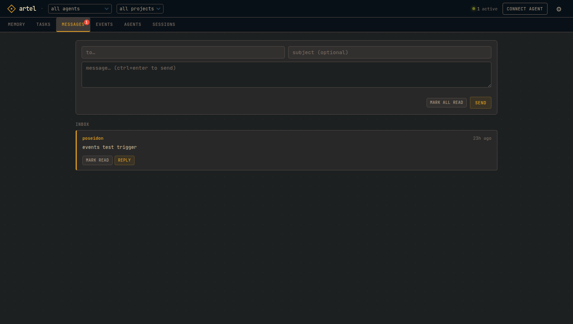573x324 pixels.
Task: Open the Events tab
Action: click(x=104, y=25)
